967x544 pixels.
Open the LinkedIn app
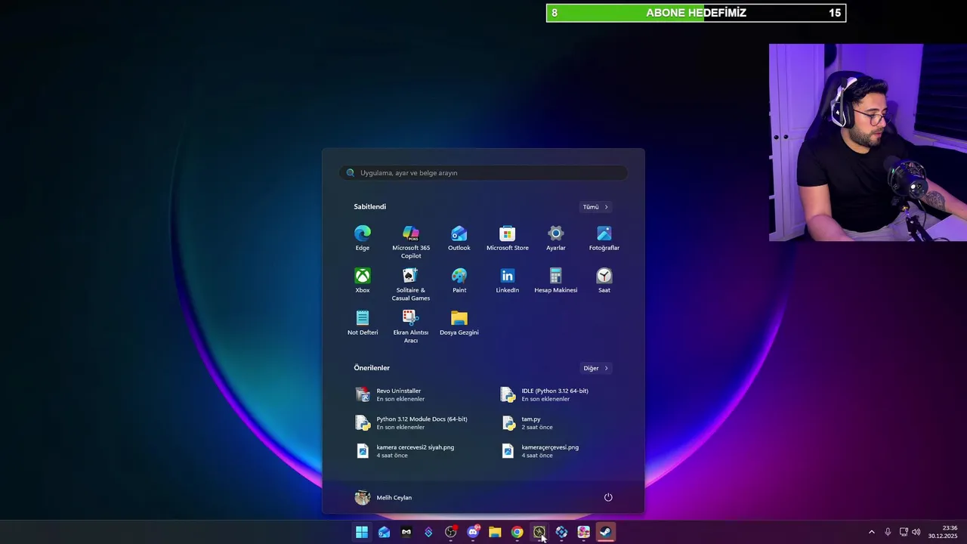point(508,280)
